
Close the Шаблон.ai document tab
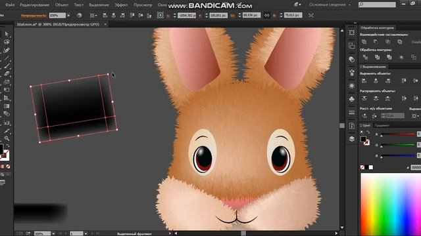(x=105, y=24)
